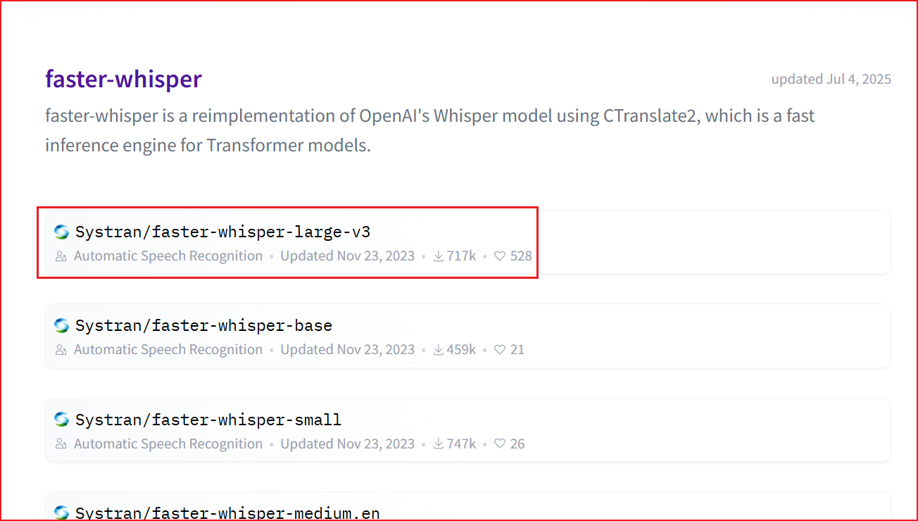The width and height of the screenshot is (918, 521).
Task: Click the faster-whisper collection title
Action: point(123,79)
